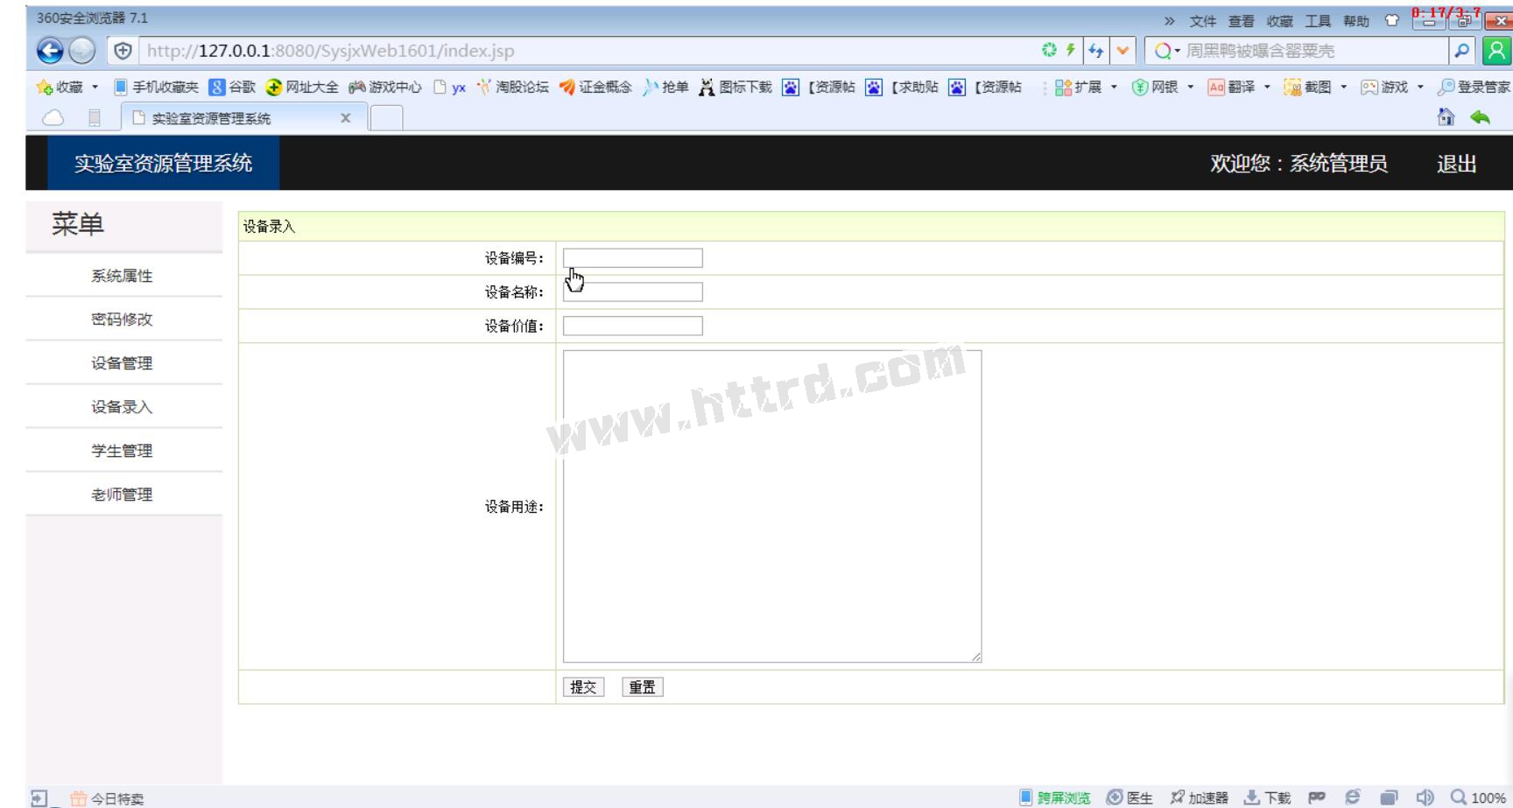
Task: Open the 图标下载 bookmark
Action: pos(735,87)
